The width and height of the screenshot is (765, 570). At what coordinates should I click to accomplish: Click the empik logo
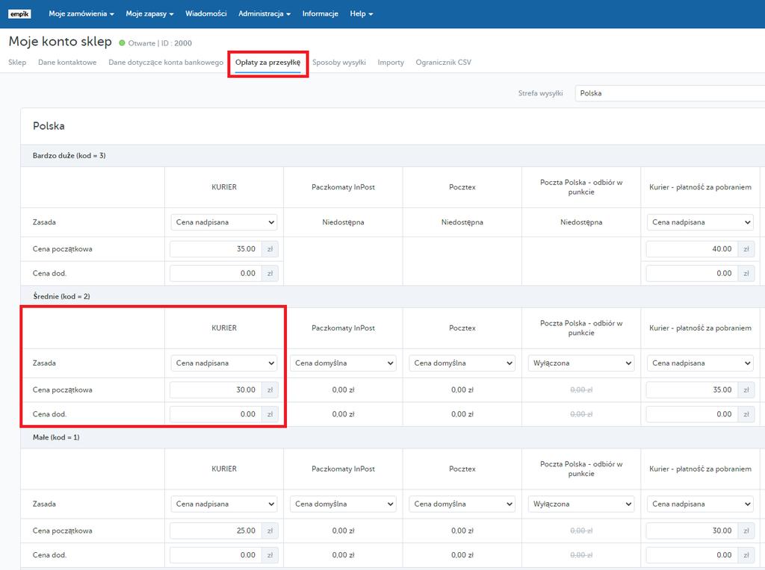[19, 13]
